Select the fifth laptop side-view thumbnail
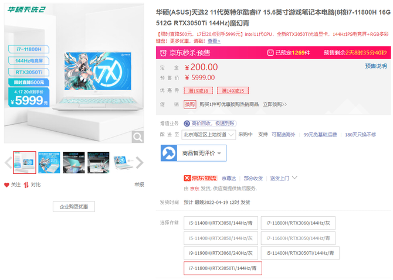393x280 pixels. coord(123,163)
